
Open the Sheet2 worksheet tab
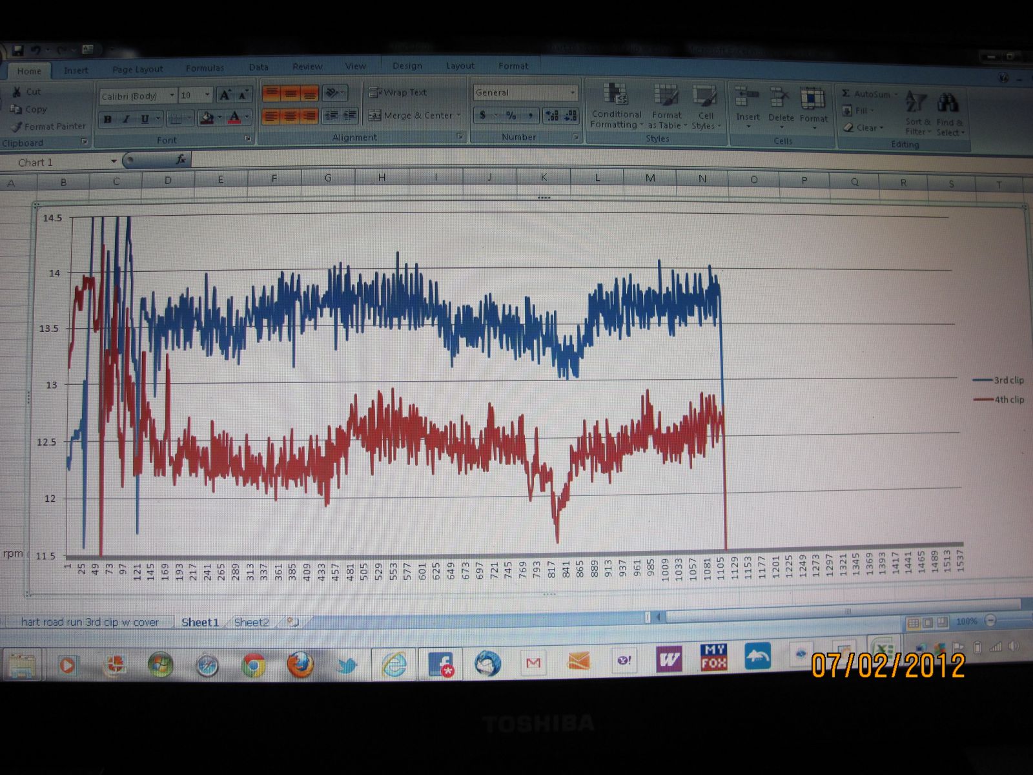pos(251,623)
